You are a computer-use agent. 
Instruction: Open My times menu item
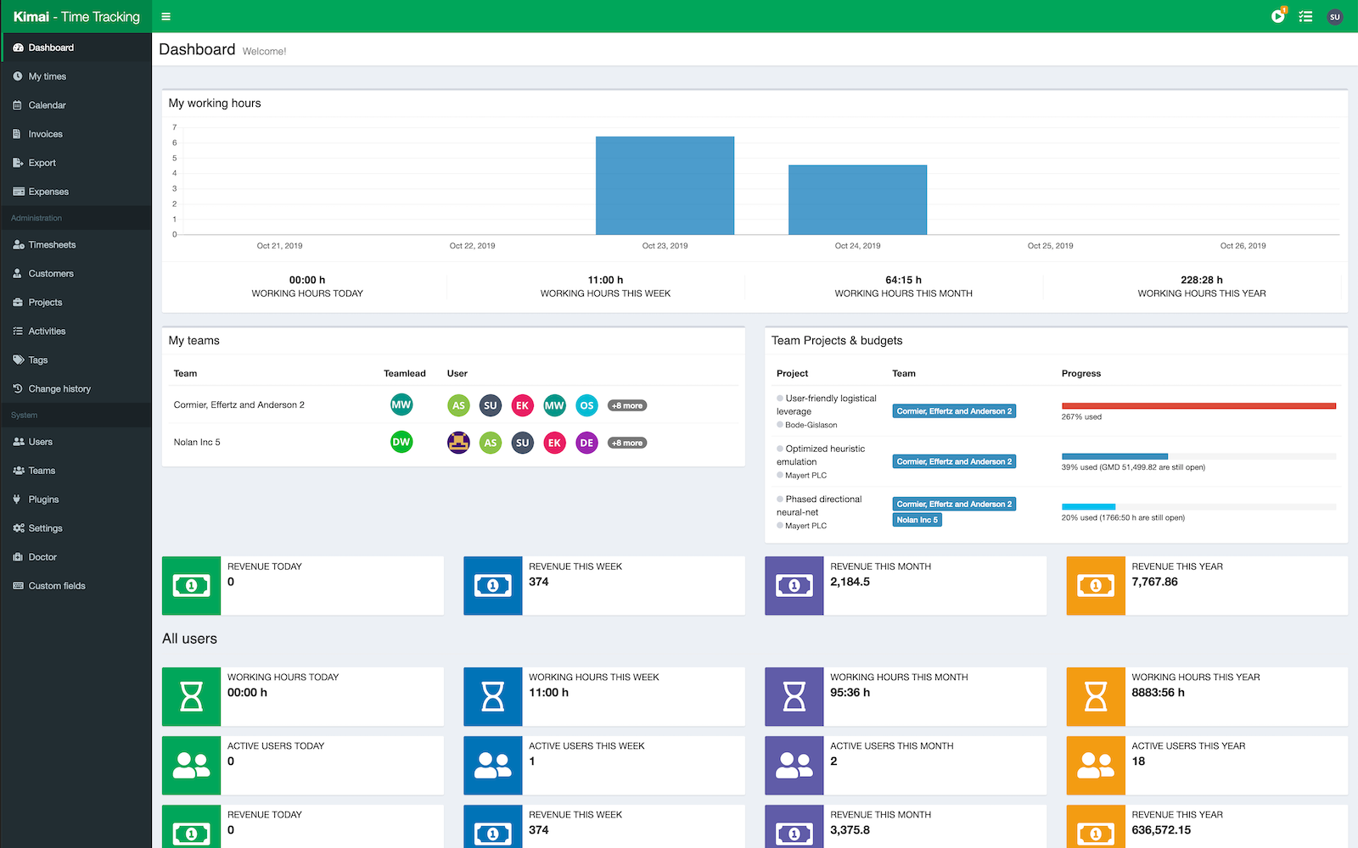(x=76, y=76)
